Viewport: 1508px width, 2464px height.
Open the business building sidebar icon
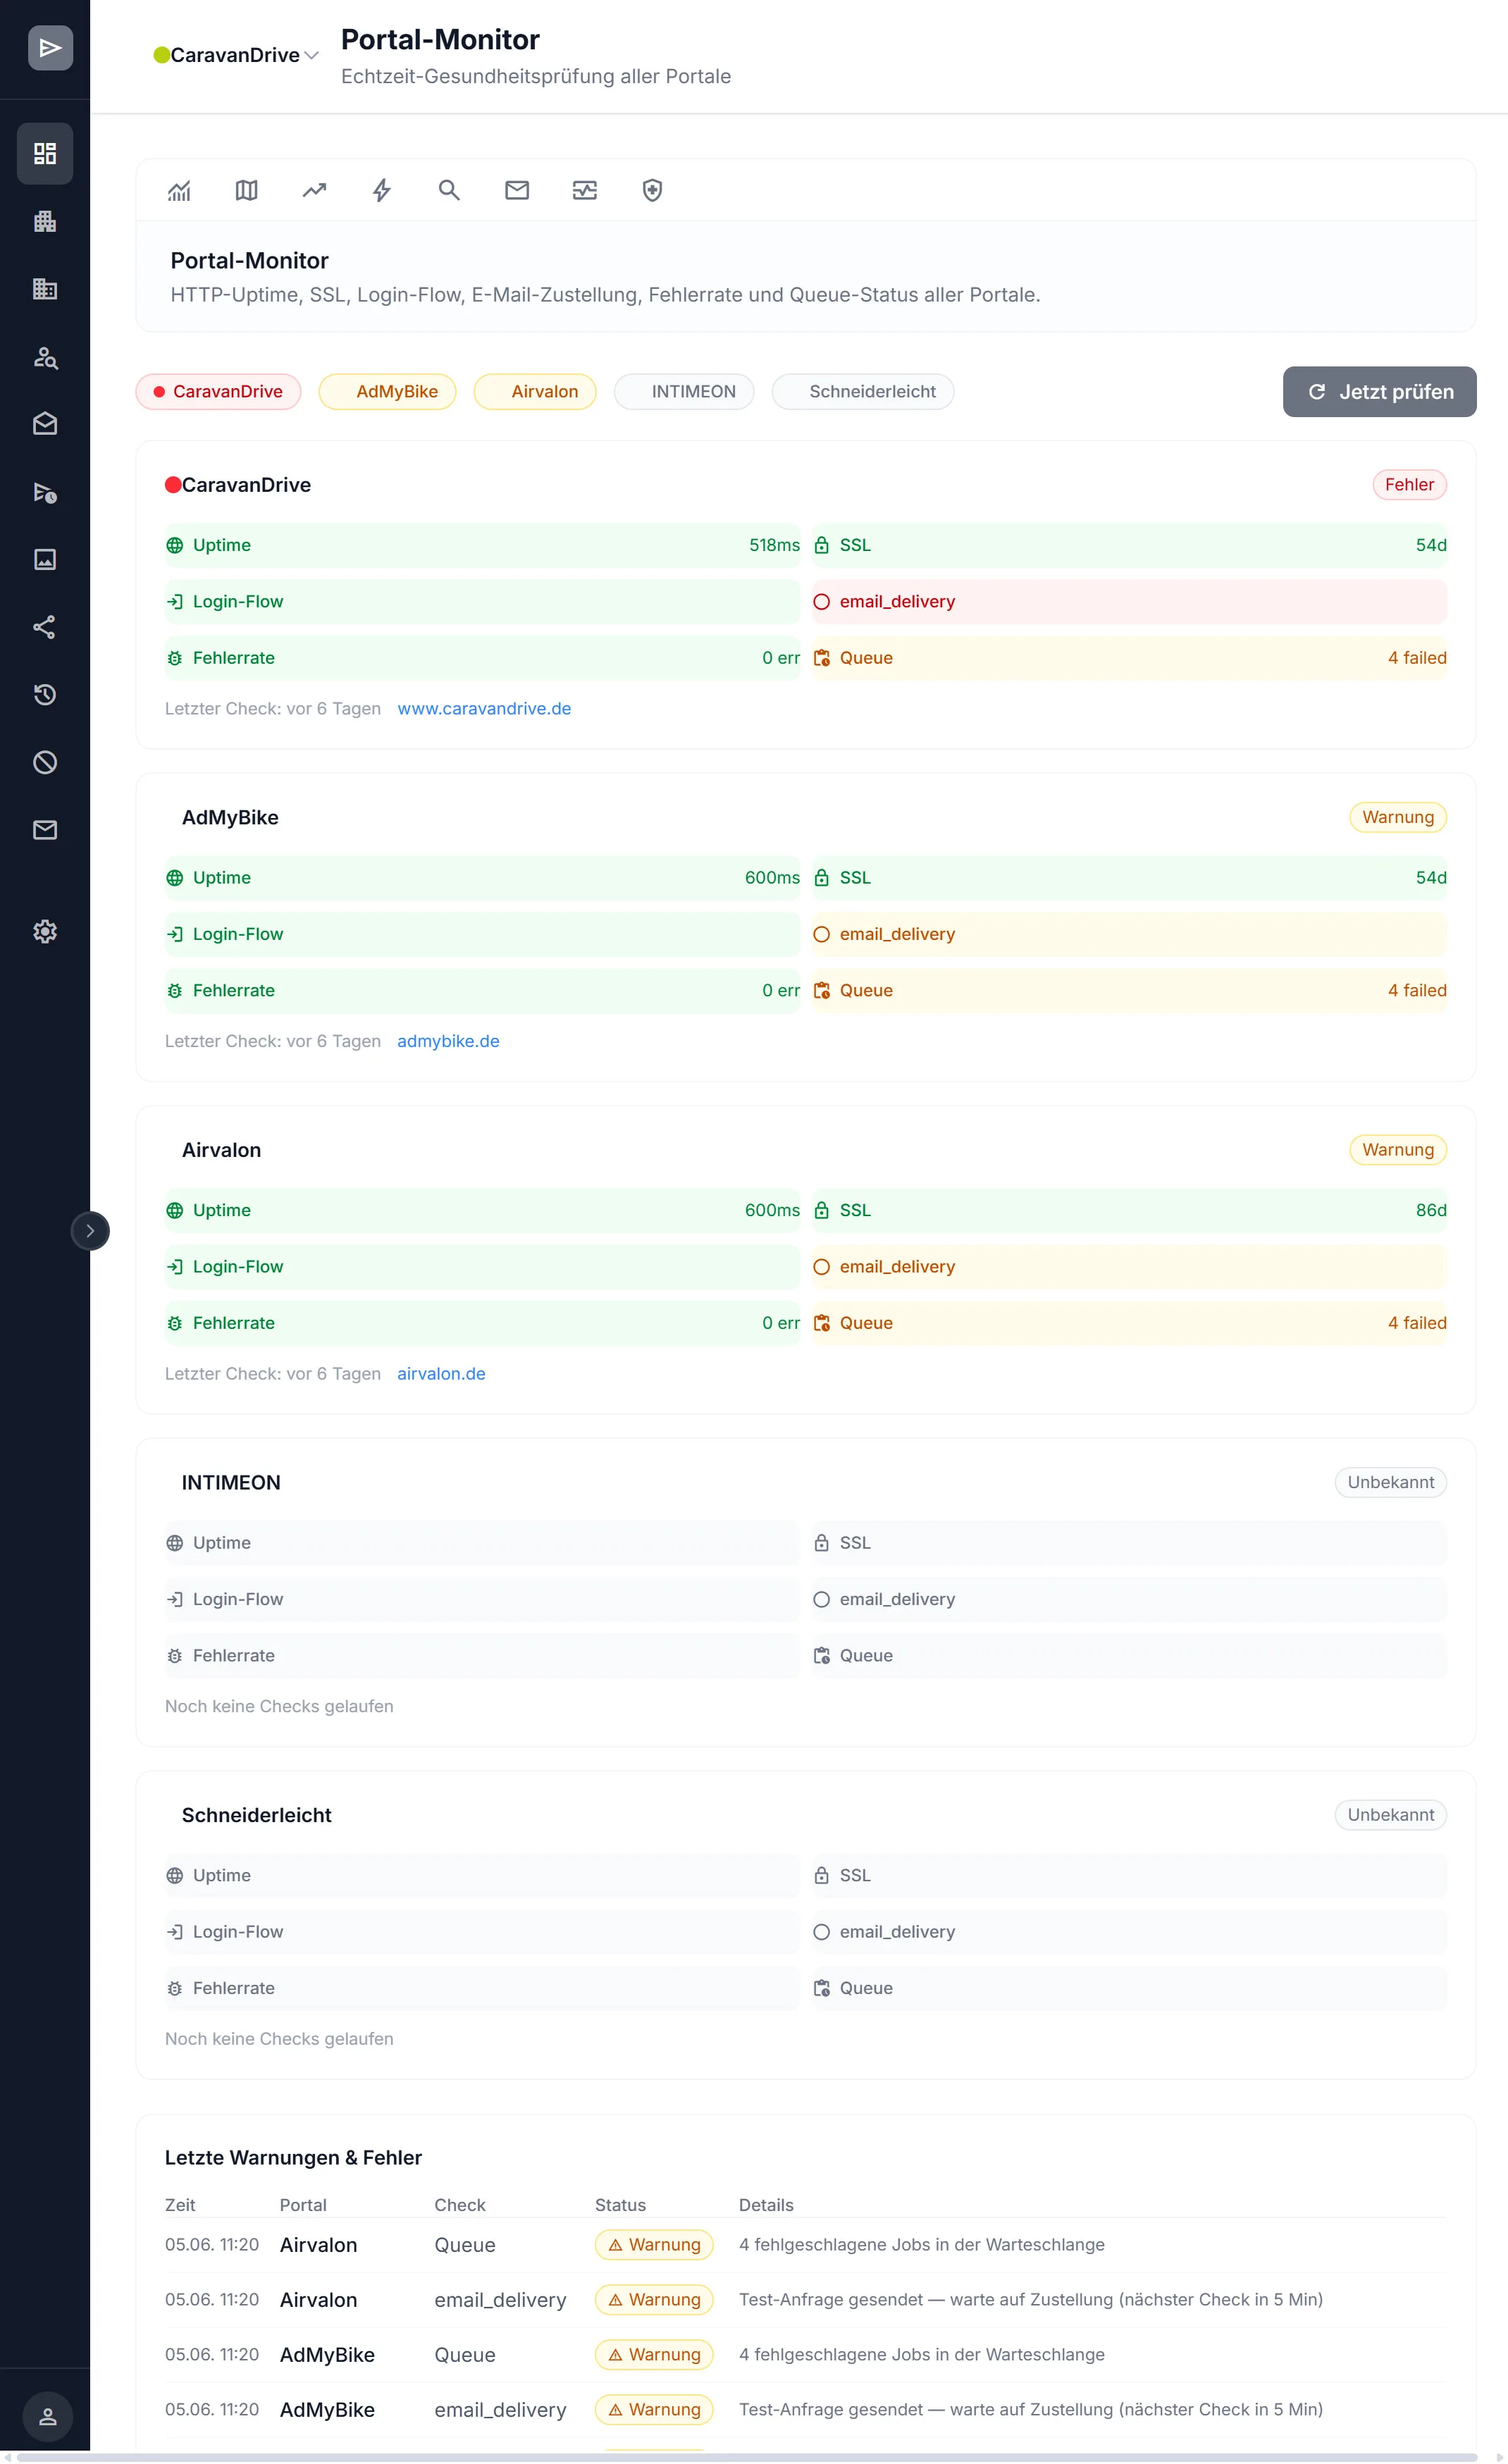[45, 289]
